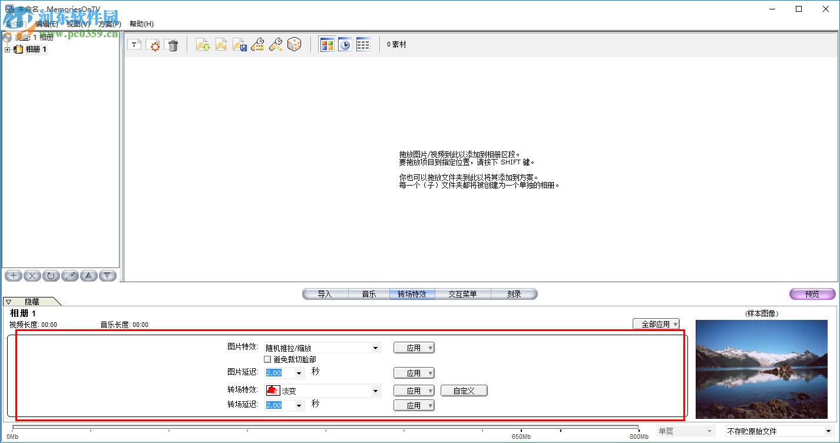Click 应用 next to 图片延迟
This screenshot has height=443, width=840.
[x=414, y=373]
